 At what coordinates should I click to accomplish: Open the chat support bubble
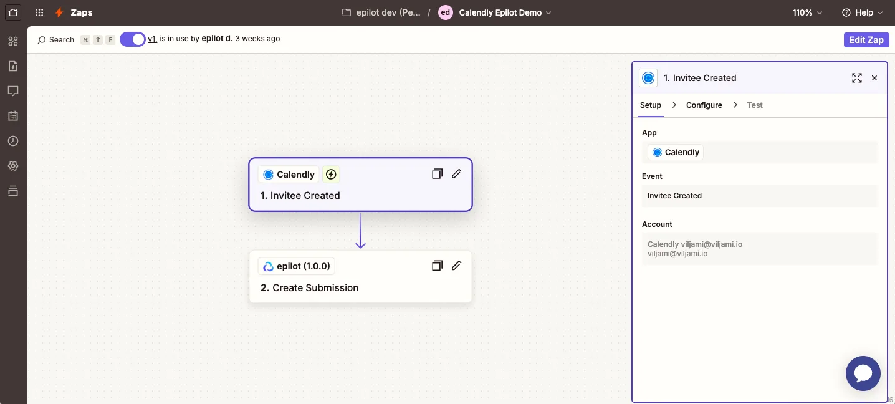click(x=863, y=373)
